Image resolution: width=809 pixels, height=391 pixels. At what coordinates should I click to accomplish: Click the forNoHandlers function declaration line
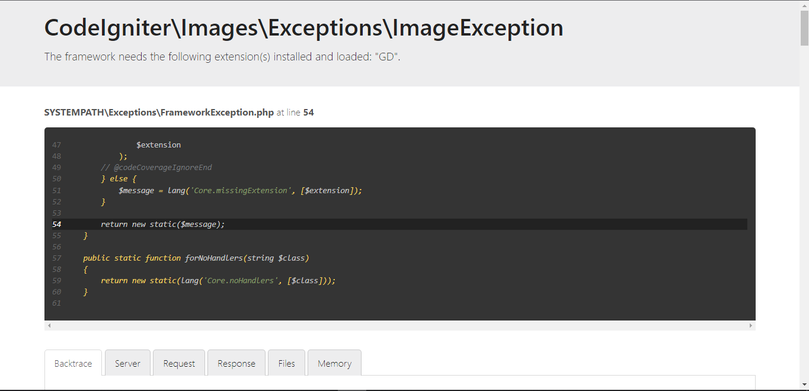click(x=196, y=258)
